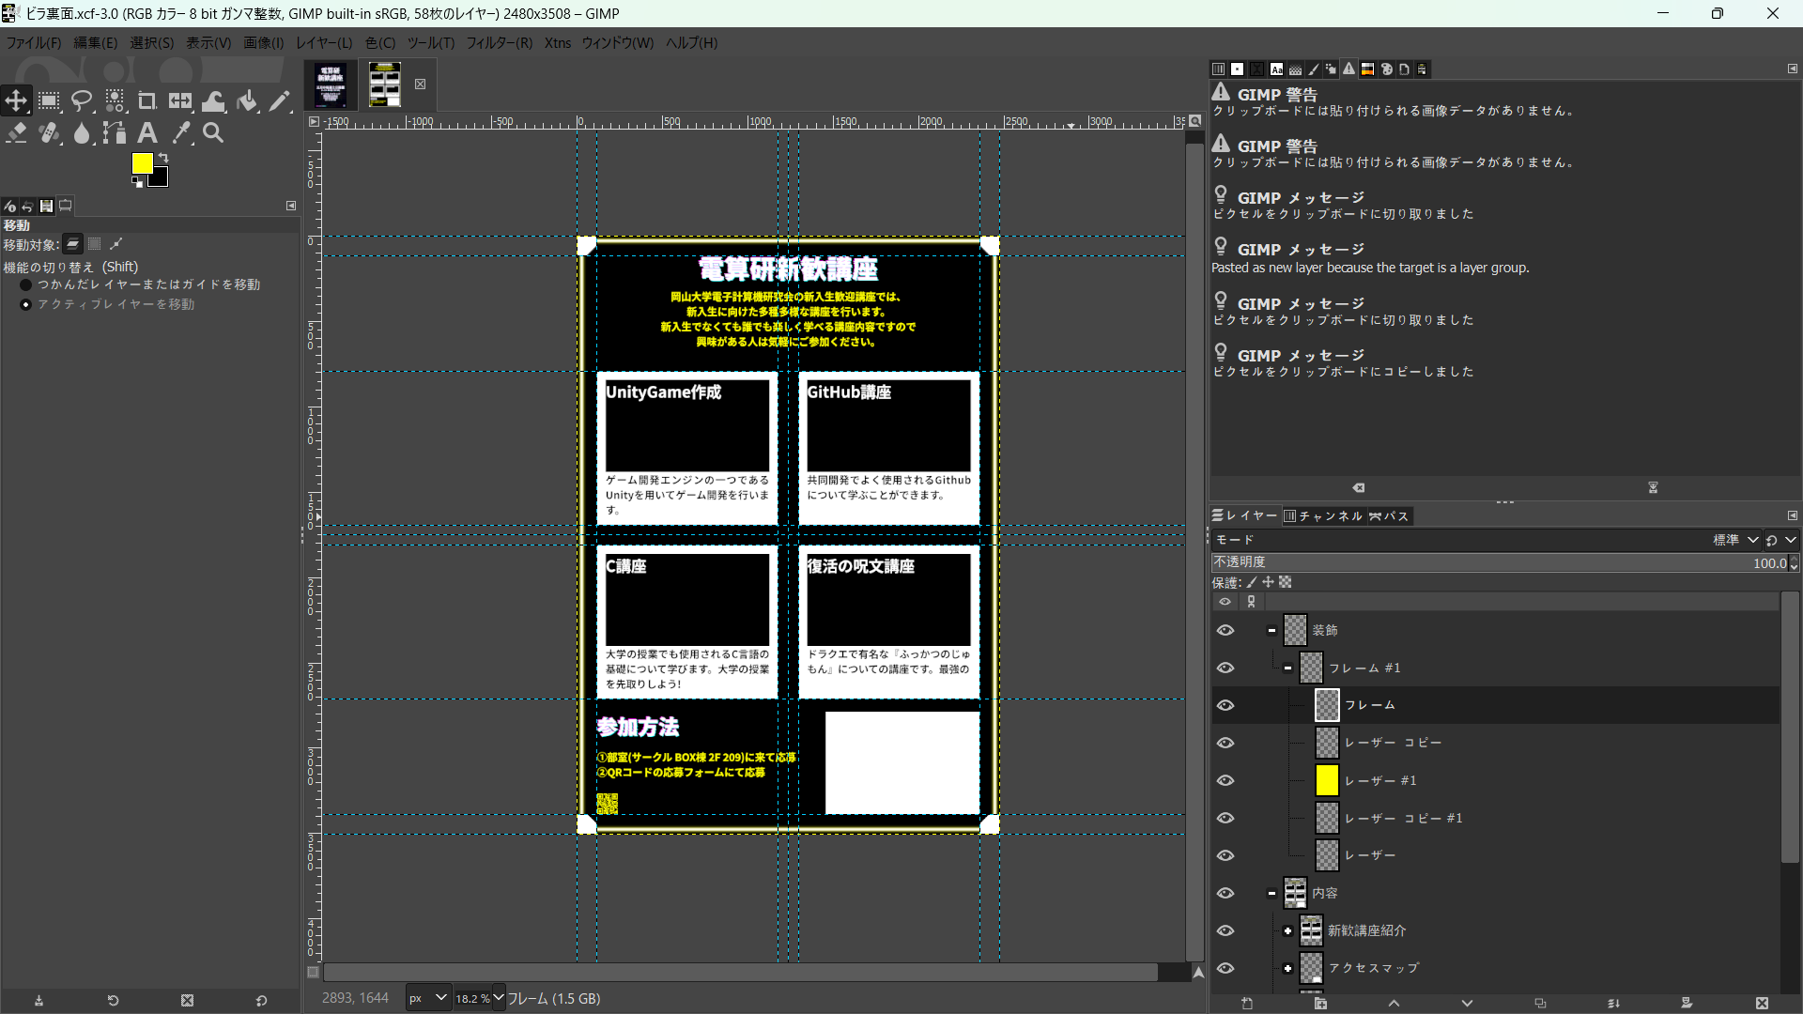Hide the 装飾 layer group
This screenshot has width=1803, height=1014.
(1225, 630)
